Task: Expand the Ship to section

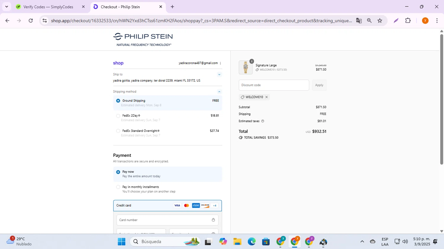Action: (x=219, y=74)
